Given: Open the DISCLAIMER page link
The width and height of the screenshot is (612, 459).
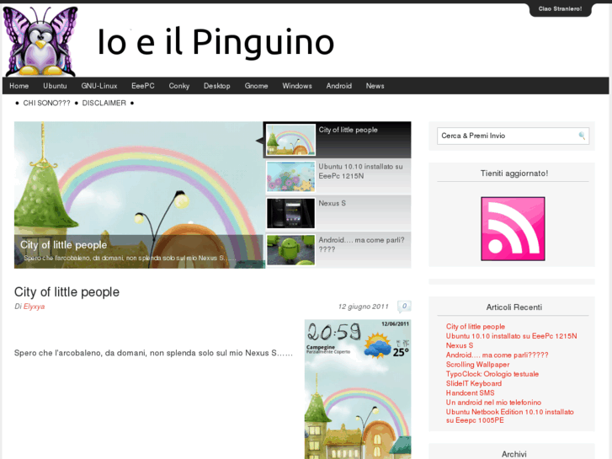Looking at the screenshot, I should pyautogui.click(x=104, y=103).
